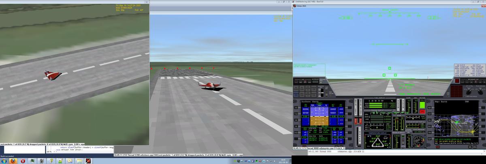486x164 pixels.
Task: Click TGT button on the Map MFD
Action: tap(429, 114)
